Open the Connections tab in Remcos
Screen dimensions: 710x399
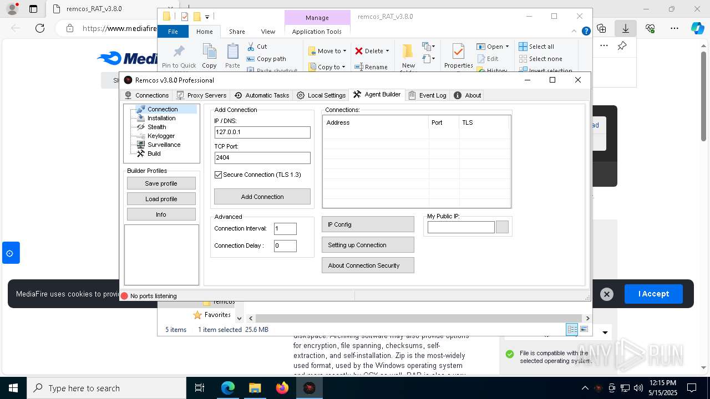(146, 95)
